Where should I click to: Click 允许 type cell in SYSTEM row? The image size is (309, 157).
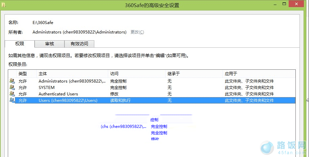click(x=23, y=87)
